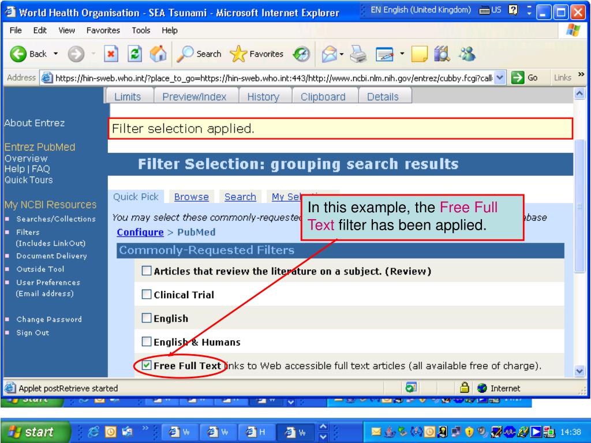Open Document Delivery sidebar link
This screenshot has width=591, height=443.
coord(51,256)
